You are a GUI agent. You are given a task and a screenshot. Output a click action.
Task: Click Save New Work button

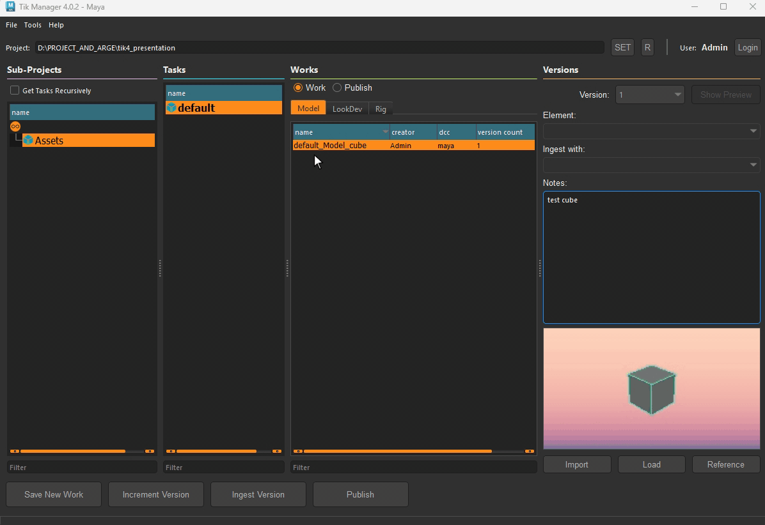[54, 494]
